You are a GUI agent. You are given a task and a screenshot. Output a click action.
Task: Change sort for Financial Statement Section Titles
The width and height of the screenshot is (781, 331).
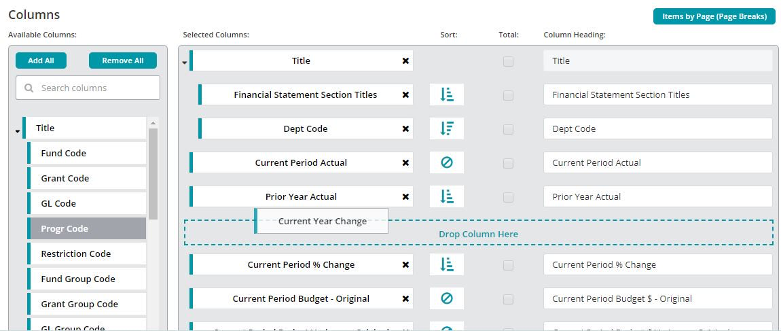(447, 94)
